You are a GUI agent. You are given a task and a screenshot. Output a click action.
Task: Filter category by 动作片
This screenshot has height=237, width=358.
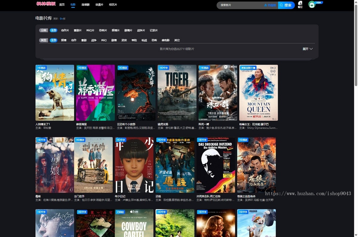[x=65, y=30]
